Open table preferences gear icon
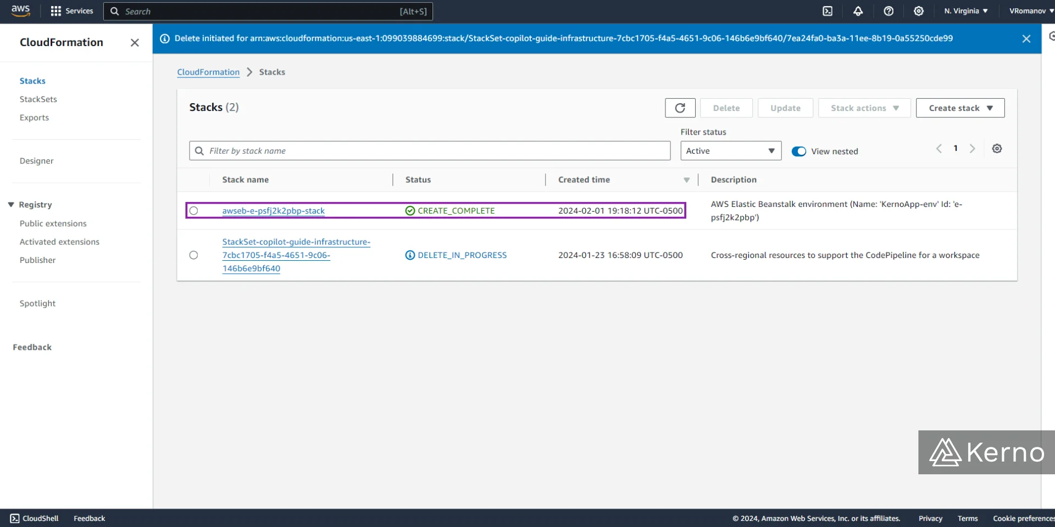 pyautogui.click(x=997, y=149)
